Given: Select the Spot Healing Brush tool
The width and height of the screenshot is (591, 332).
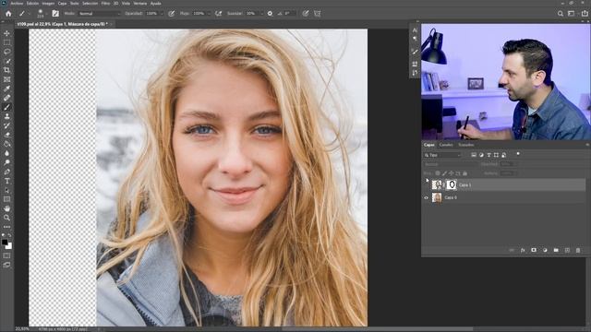Looking at the screenshot, I should tap(6, 98).
